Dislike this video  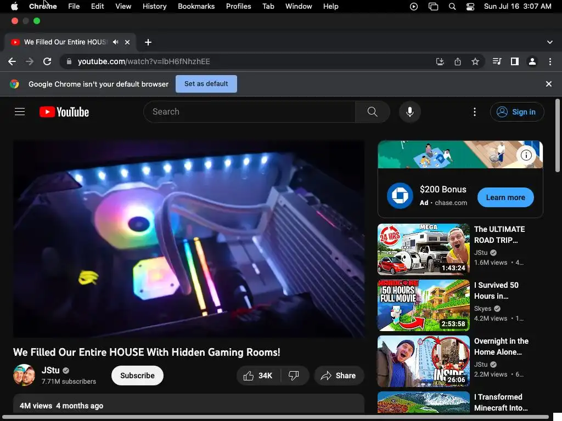pyautogui.click(x=294, y=376)
